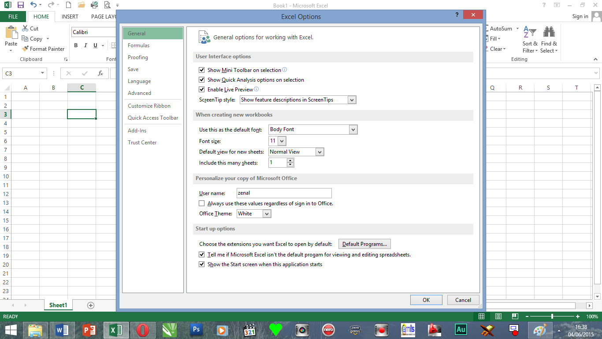
Task: Click the OK button
Action: coord(426,300)
